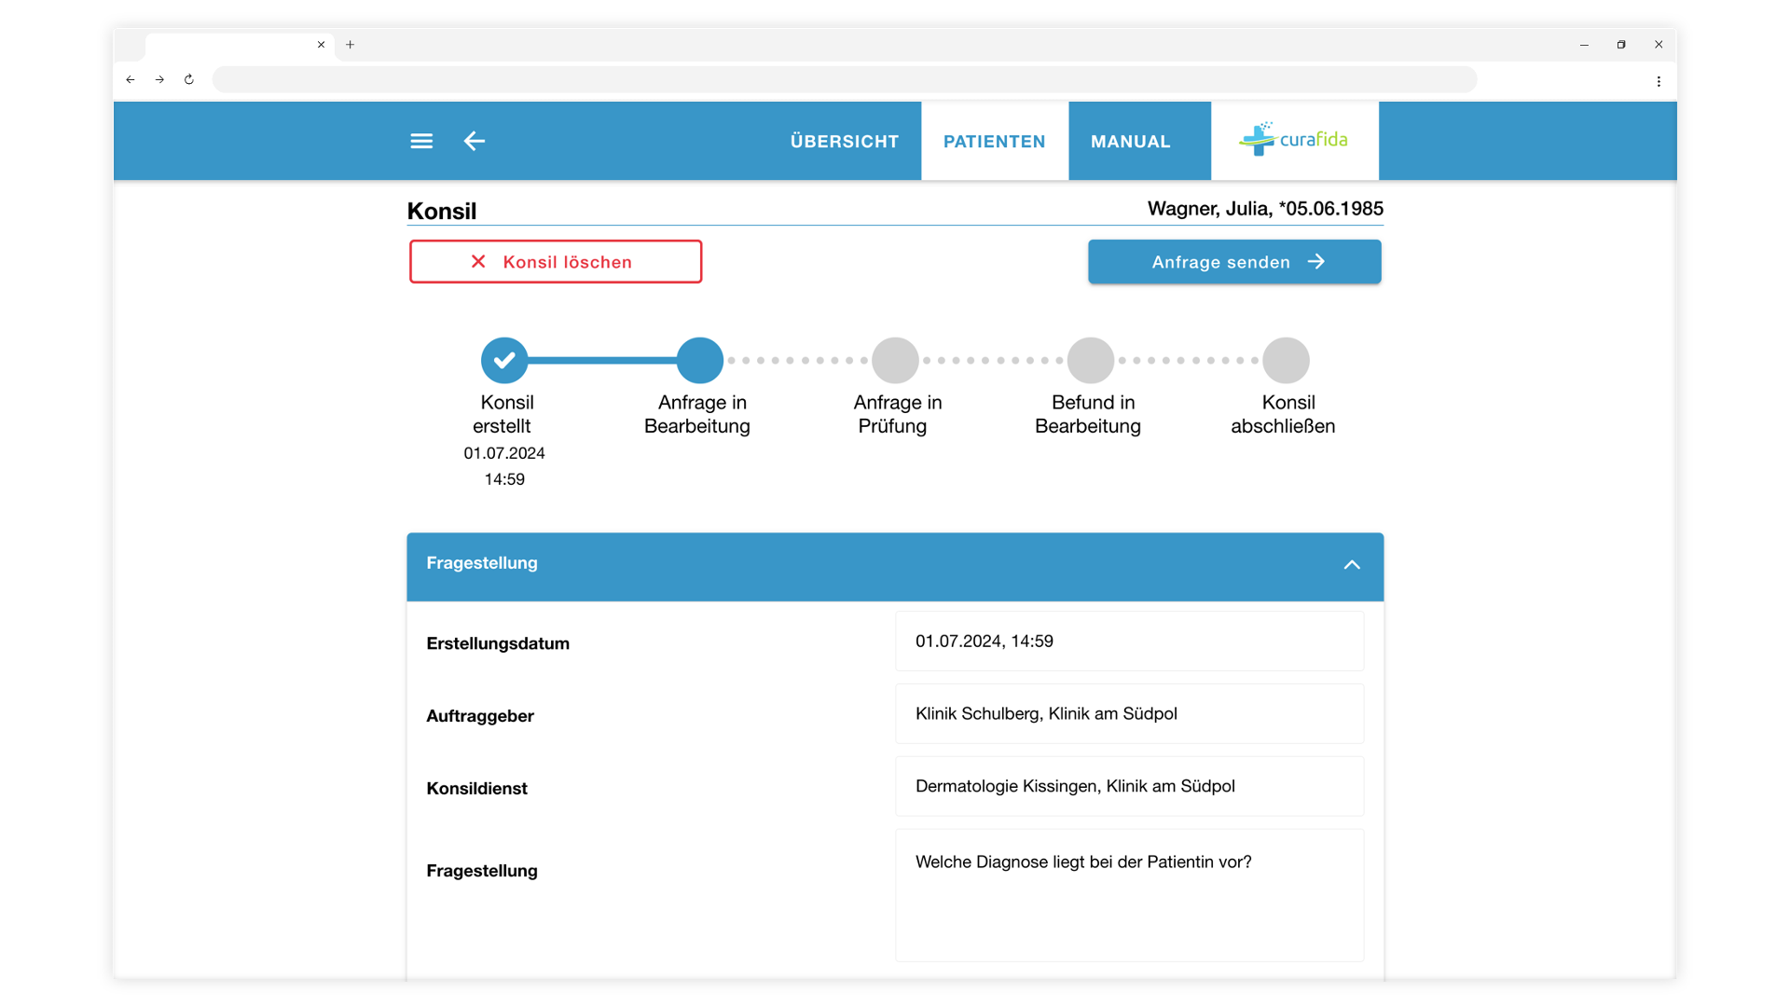Open a new browser tab
Viewport: 1790px width, 1007px height.
tap(351, 45)
